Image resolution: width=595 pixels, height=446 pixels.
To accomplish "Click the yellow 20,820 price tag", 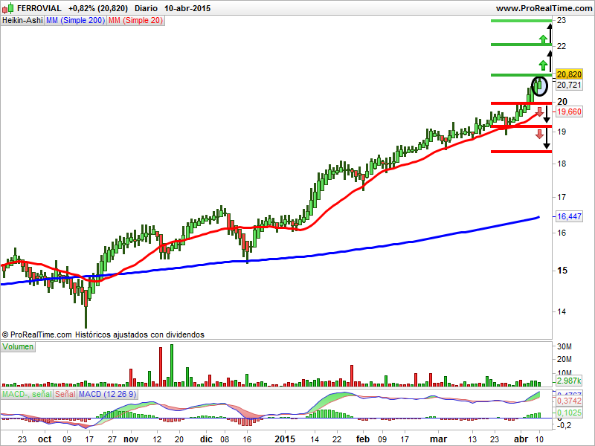I will 569,74.
